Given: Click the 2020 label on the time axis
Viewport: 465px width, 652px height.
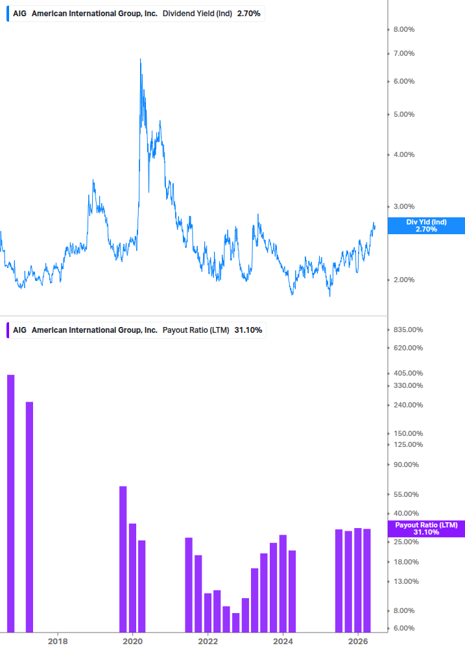Looking at the screenshot, I should (x=132, y=642).
